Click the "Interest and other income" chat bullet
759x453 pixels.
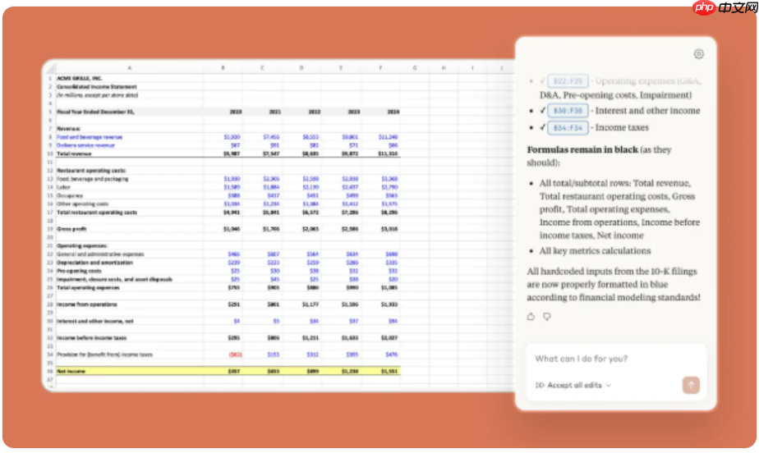[647, 111]
